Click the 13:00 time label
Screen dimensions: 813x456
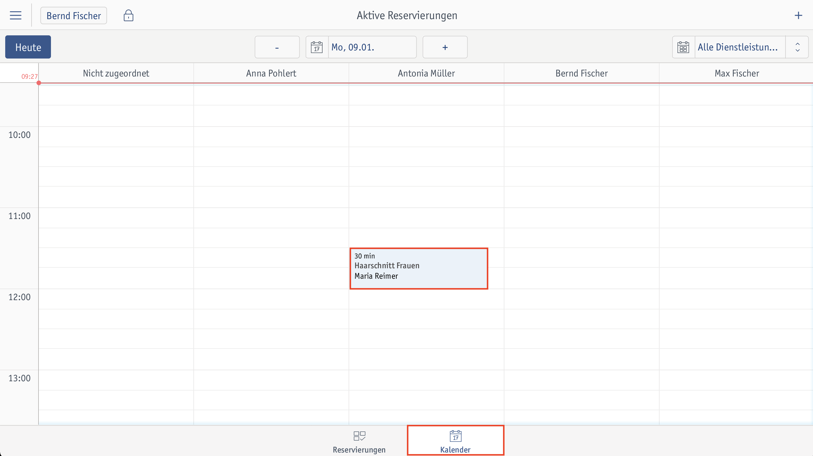(x=19, y=378)
